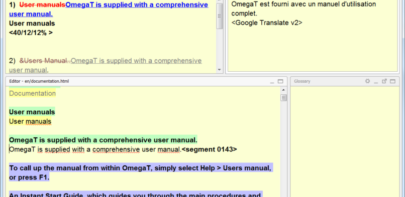Viewport: 405px width, 197px height.
Task: Click the '<Google Translate v2>' label
Action: coord(267,23)
